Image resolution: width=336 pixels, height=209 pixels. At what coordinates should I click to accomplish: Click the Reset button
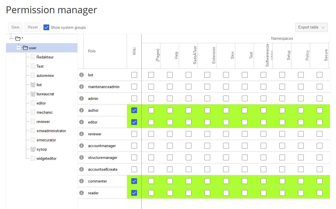click(x=33, y=27)
